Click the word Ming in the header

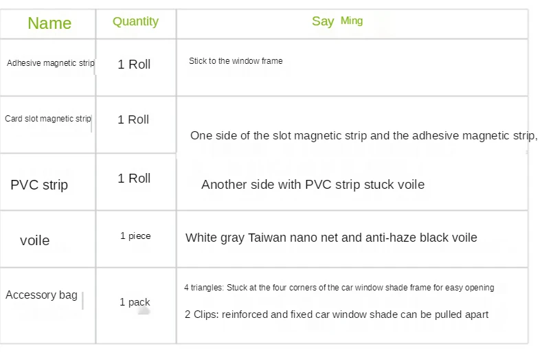[352, 21]
